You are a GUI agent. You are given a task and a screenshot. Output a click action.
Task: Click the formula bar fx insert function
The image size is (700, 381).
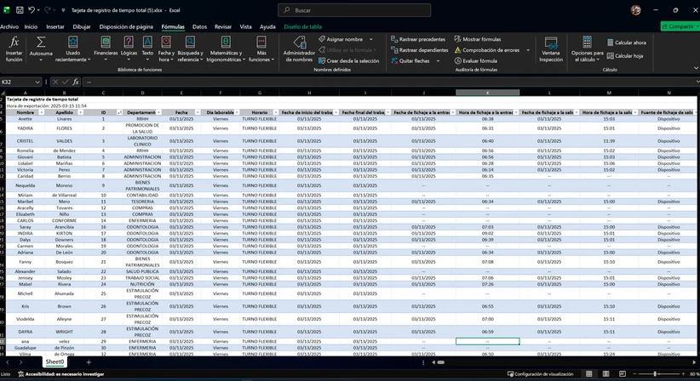(x=76, y=82)
